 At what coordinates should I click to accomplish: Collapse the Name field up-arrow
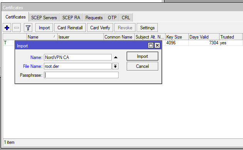(116, 57)
